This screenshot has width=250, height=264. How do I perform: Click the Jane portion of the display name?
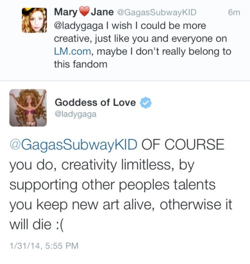coord(102,12)
